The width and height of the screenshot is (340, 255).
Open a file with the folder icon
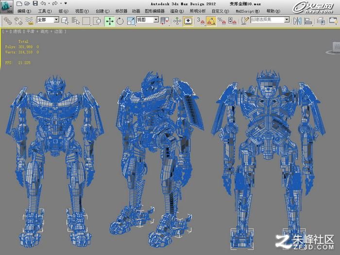(27, 3)
